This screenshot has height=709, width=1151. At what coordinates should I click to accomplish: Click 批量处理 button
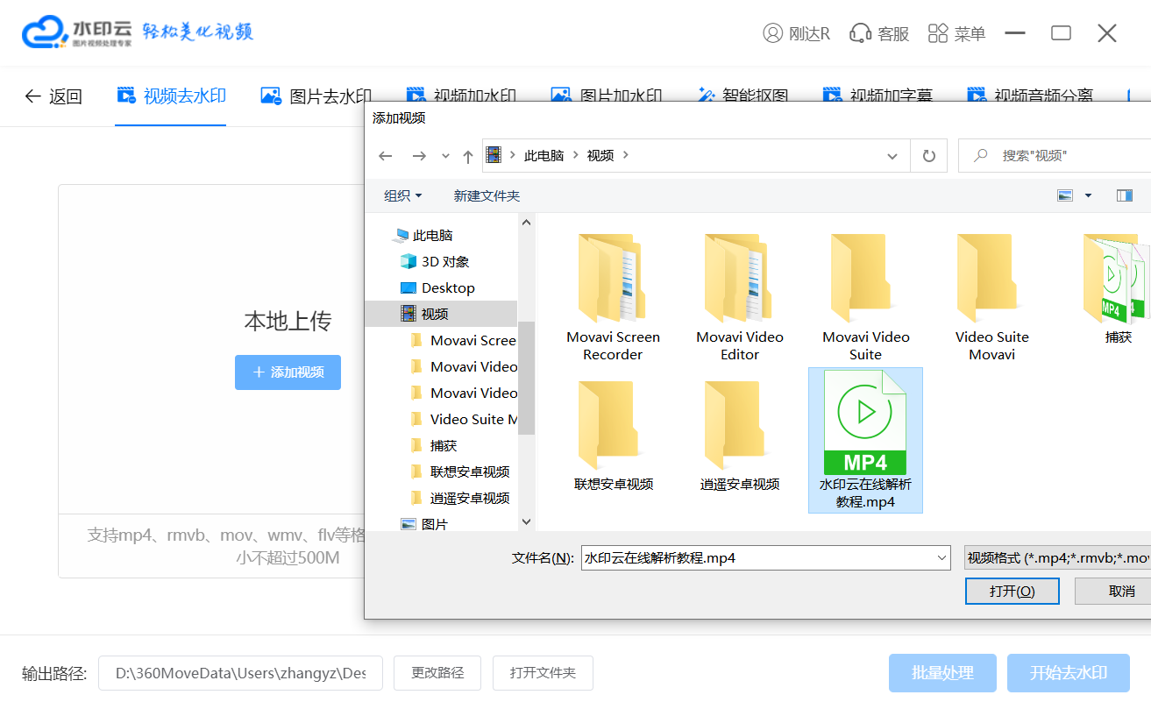pos(942,673)
